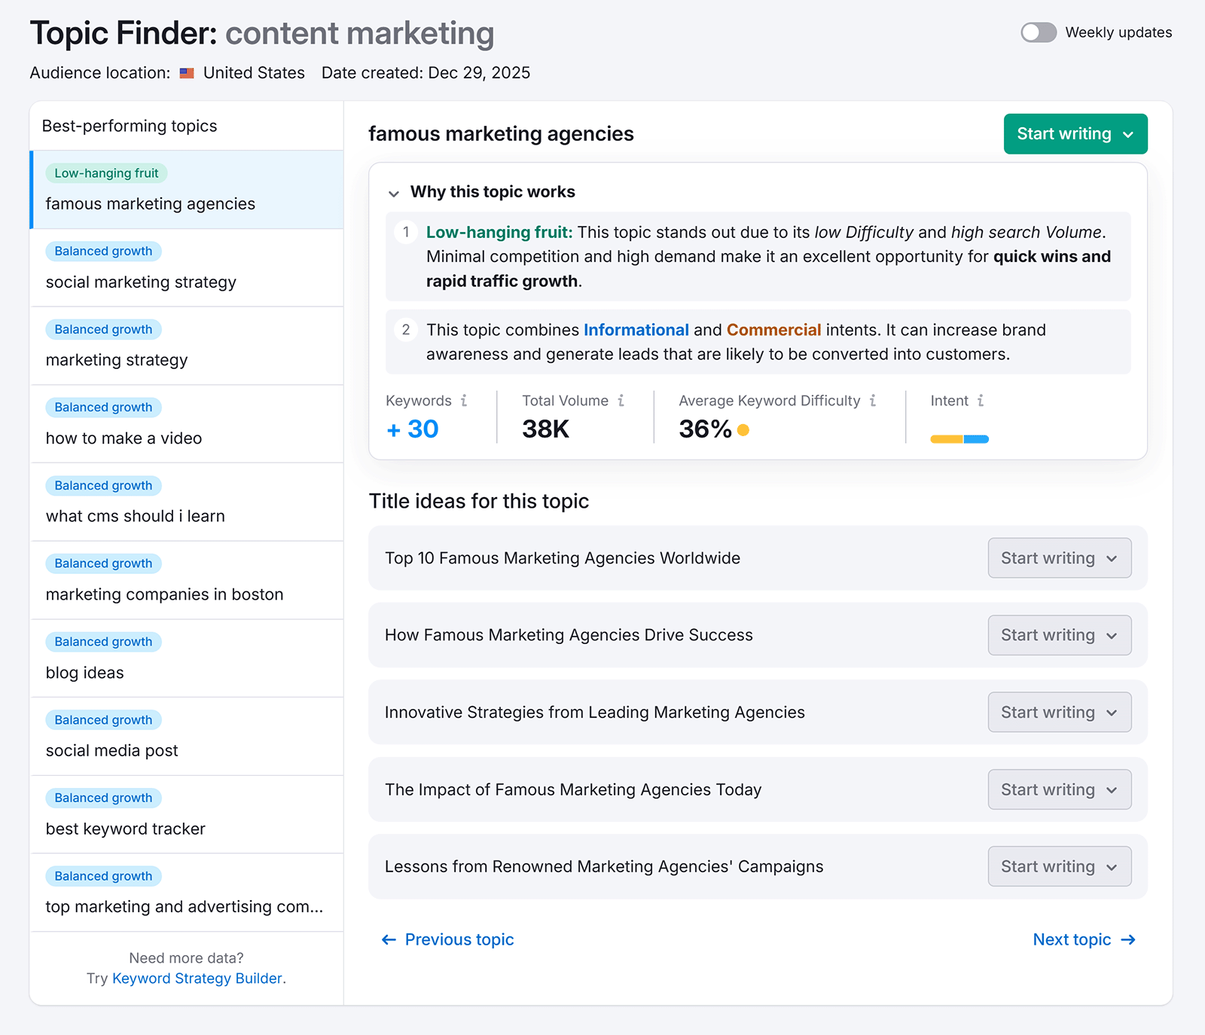Open the green Start writing dropdown arrow

1127,133
